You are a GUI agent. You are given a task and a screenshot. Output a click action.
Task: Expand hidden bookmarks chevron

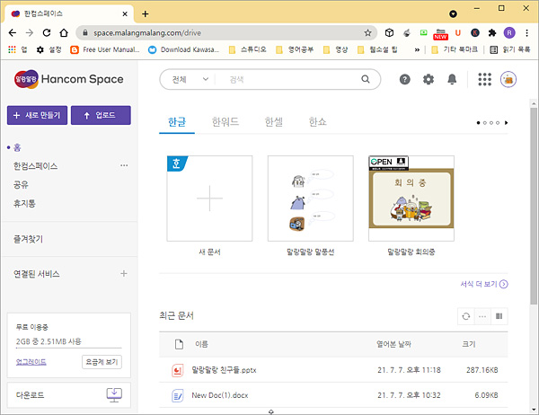click(417, 50)
